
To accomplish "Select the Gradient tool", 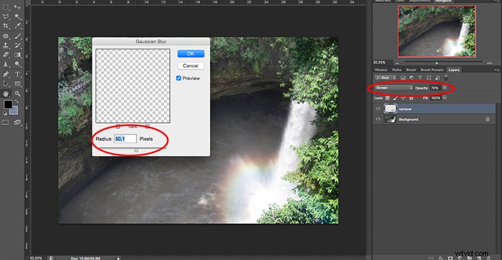I will [17, 55].
